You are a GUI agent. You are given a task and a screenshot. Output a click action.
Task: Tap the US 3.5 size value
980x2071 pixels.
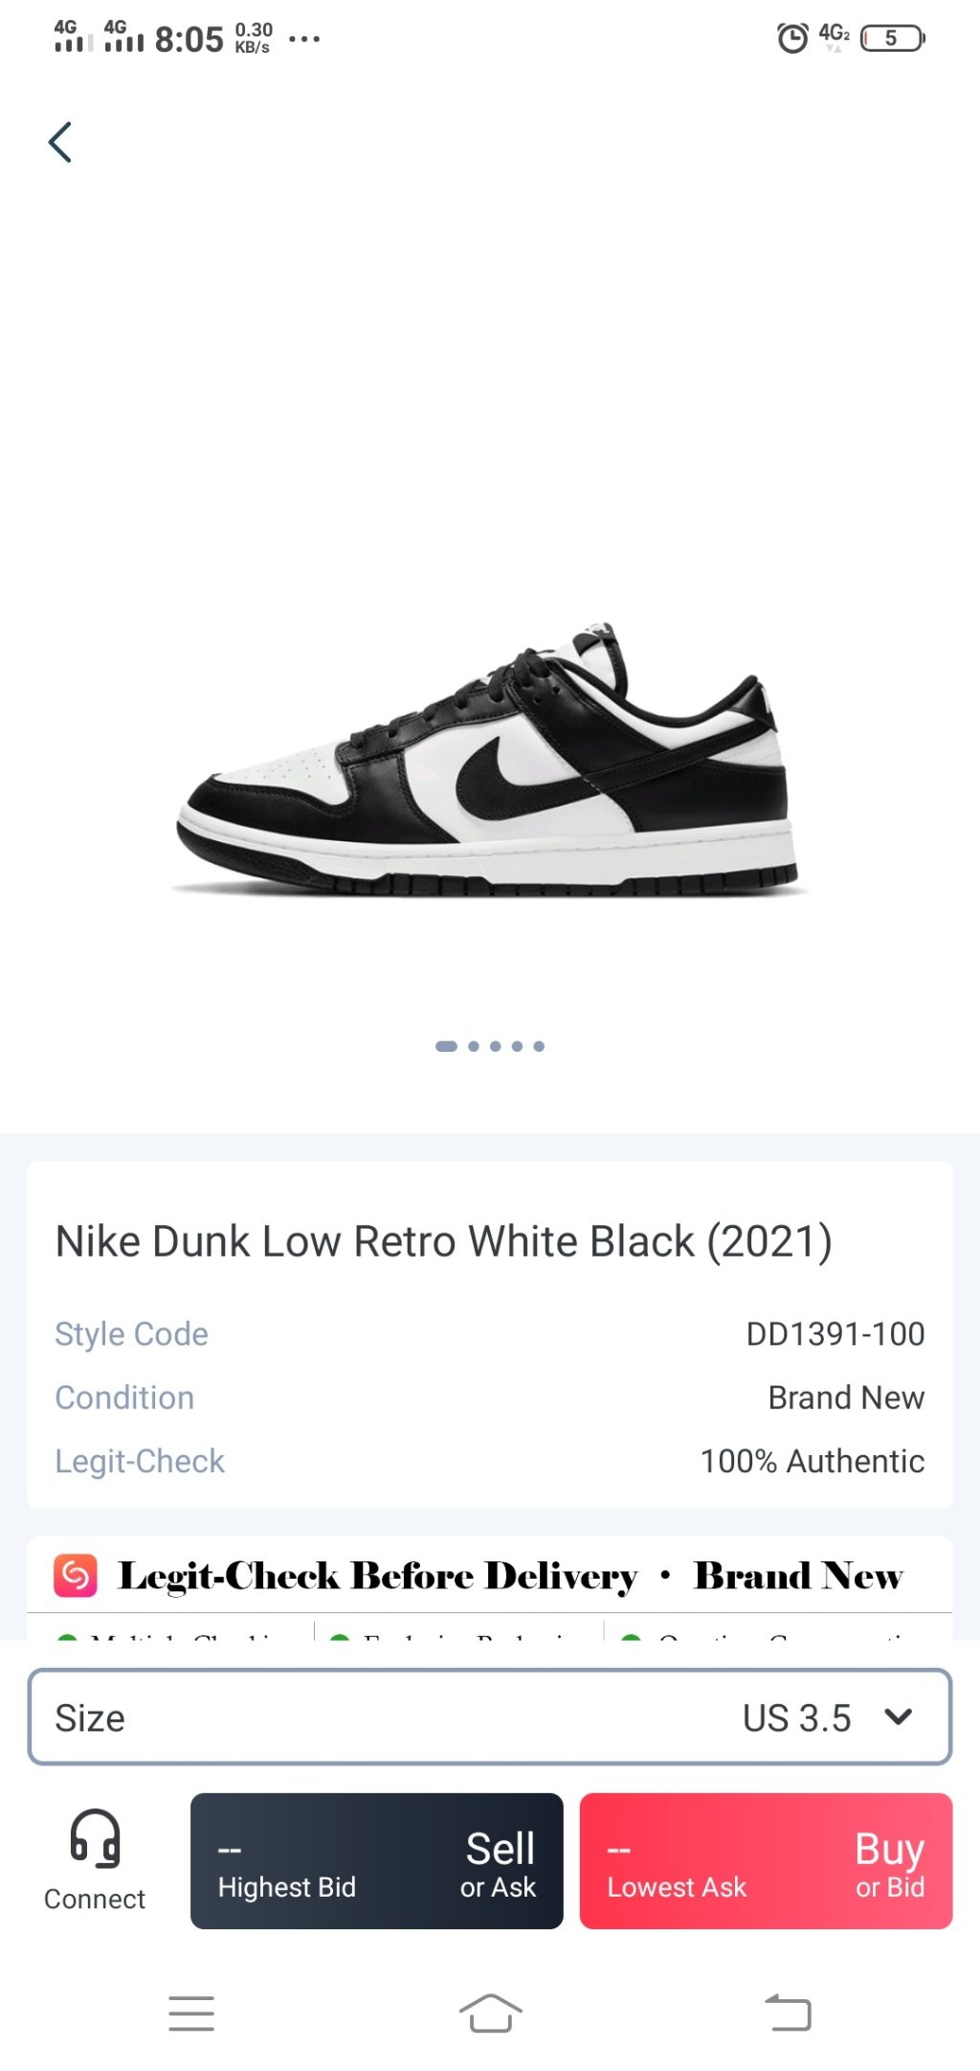tap(796, 1718)
